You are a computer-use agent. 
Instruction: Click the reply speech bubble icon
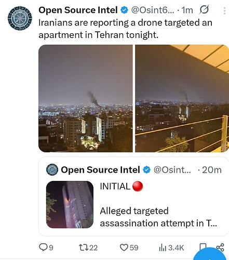click(43, 248)
